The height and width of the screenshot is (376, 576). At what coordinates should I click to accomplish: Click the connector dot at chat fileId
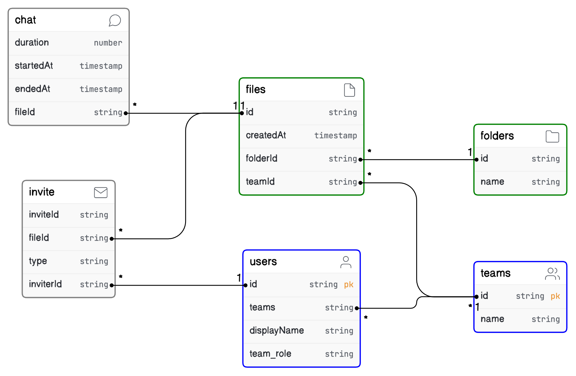tap(126, 112)
